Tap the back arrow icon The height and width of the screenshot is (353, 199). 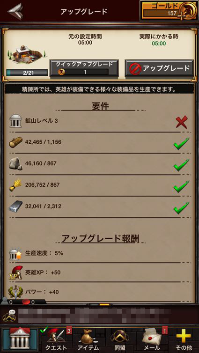pos(15,11)
